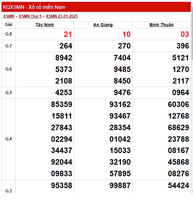Image resolution: width=193 pixels, height=200 pixels.
Task: Click Tây Ninh G.5 number 4253
Action: [64, 93]
